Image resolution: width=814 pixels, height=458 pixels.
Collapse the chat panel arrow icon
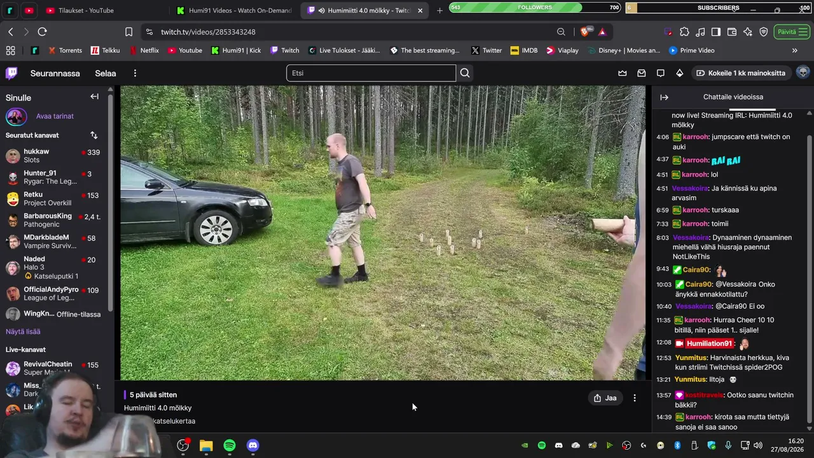664,97
